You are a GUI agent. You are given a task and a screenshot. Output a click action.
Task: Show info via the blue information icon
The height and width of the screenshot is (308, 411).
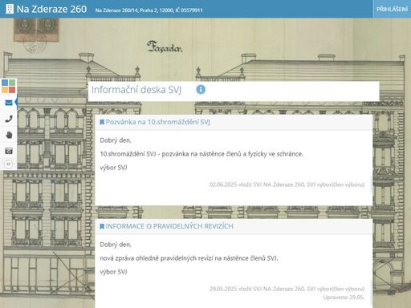click(x=201, y=90)
